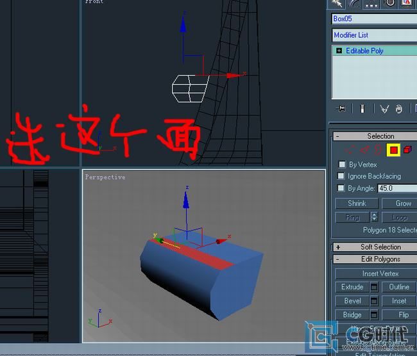Open the Create command panel tab
The height and width of the screenshot is (356, 417).
coord(337,3)
